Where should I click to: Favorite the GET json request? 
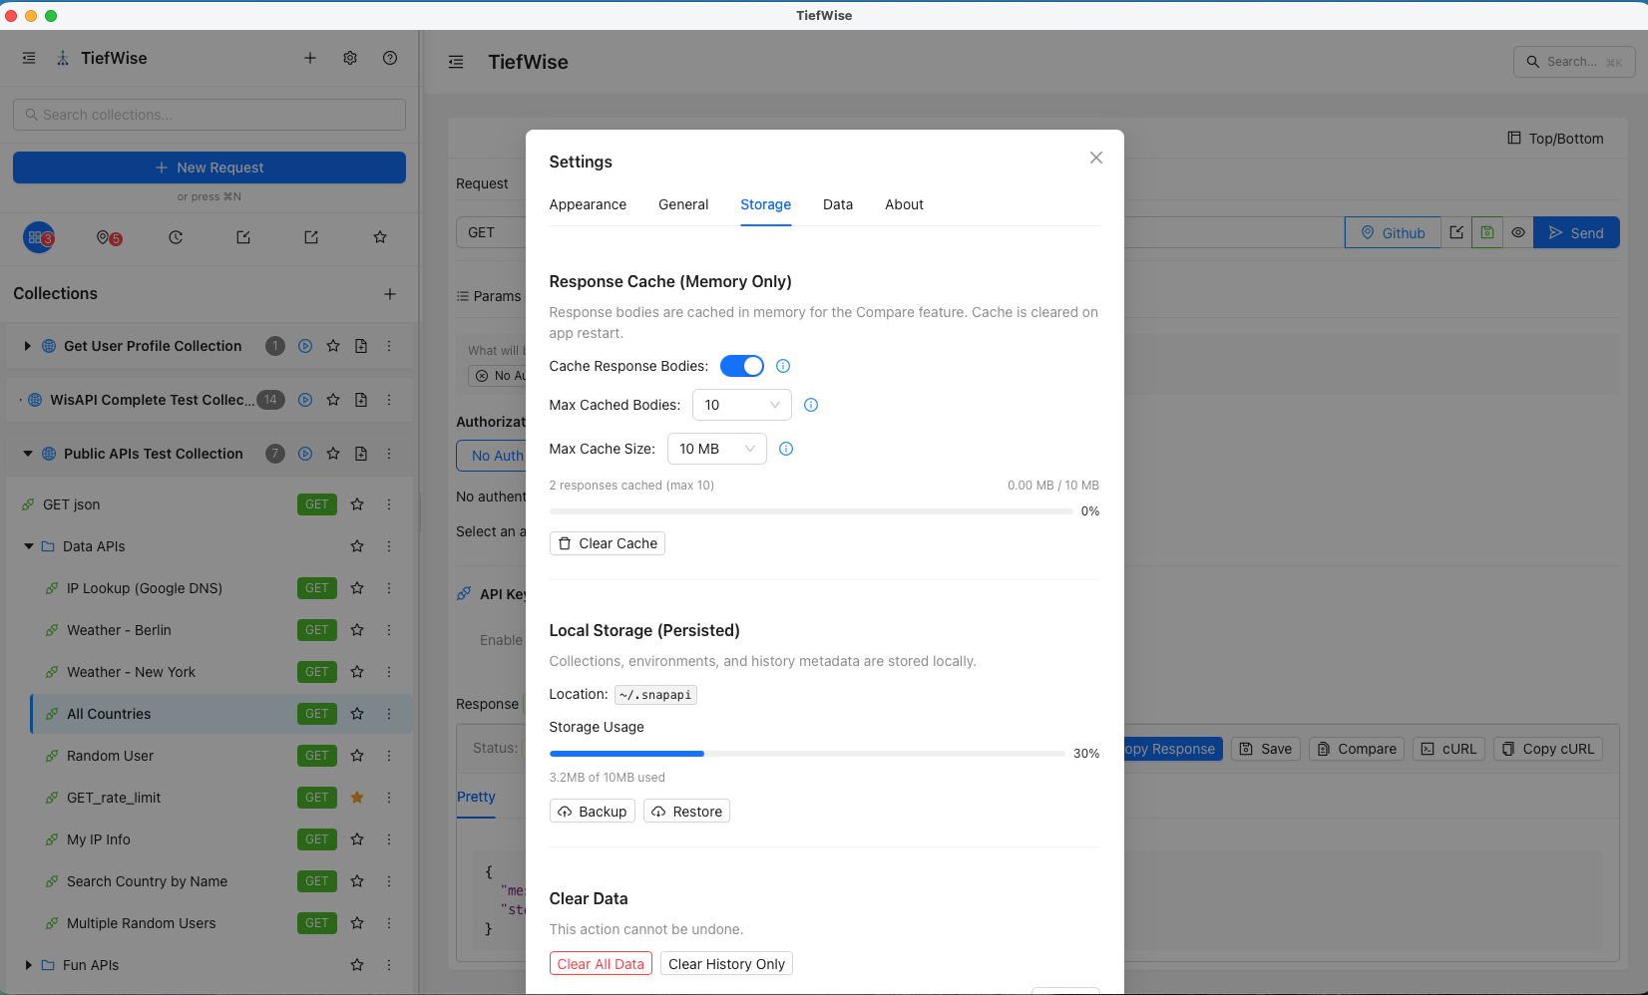pyautogui.click(x=357, y=504)
